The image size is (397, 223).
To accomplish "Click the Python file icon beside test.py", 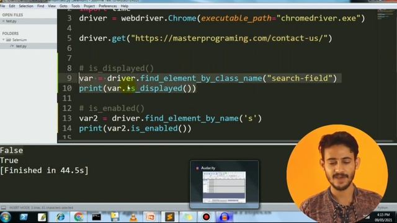I will [x=12, y=46].
